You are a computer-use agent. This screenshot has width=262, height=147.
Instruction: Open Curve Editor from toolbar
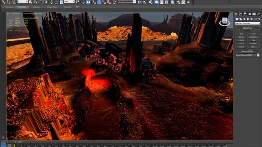(x=162, y=2)
